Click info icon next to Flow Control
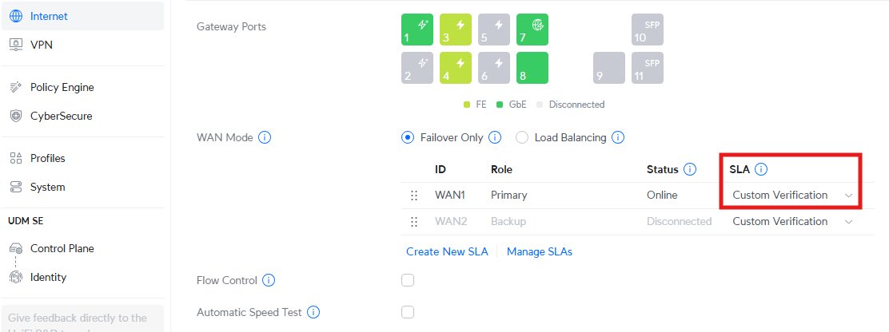Viewport: 889px width, 332px height. [x=269, y=281]
